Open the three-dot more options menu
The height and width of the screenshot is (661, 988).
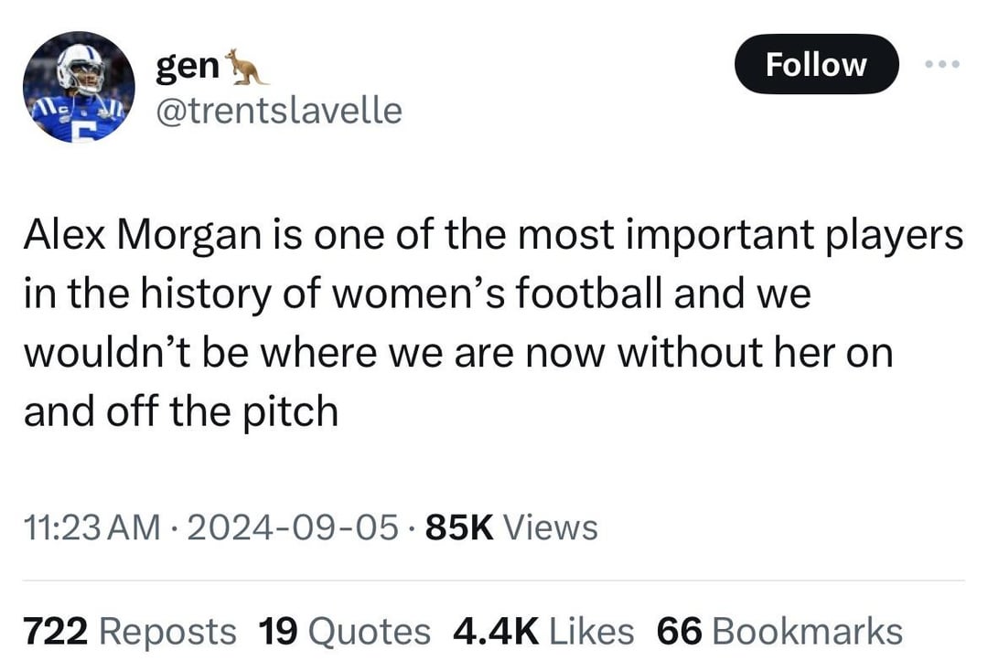point(941,64)
